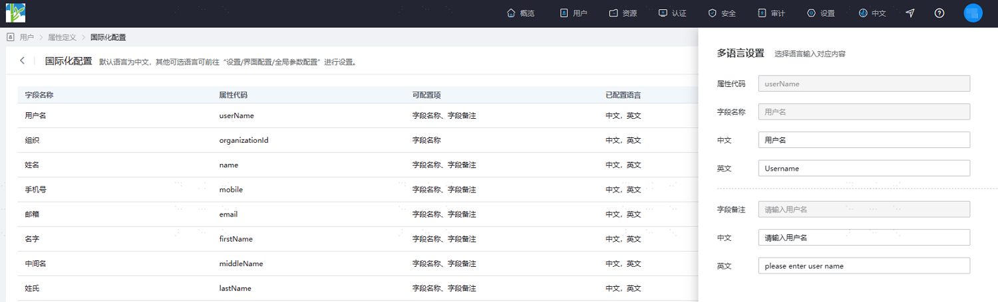Edit the 'please enter user name' field
The width and height of the screenshot is (998, 302).
864,265
